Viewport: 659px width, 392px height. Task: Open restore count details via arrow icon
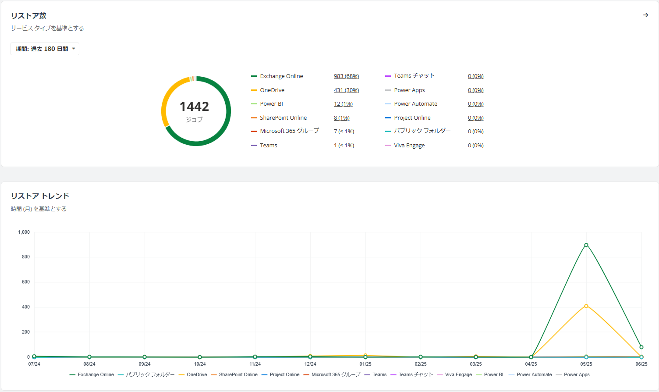tap(645, 15)
